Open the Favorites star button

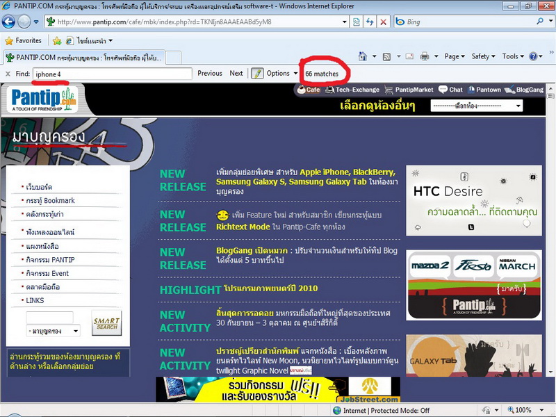tap(24, 41)
